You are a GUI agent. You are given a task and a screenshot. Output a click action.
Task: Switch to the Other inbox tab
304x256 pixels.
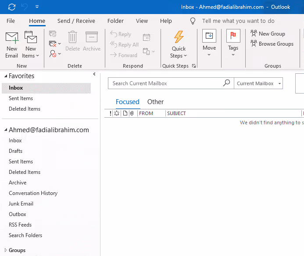pyautogui.click(x=155, y=102)
